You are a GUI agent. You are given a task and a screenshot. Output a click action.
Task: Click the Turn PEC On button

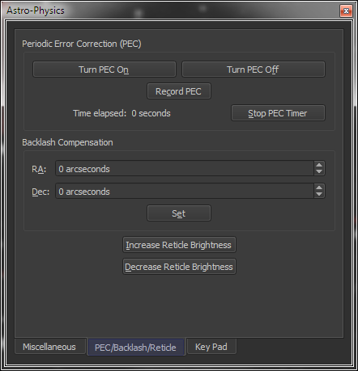pyautogui.click(x=104, y=70)
